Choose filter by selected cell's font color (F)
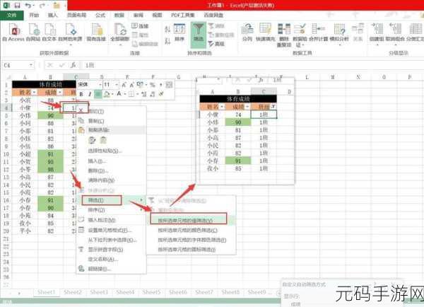This screenshot has height=307, width=424. click(192, 240)
